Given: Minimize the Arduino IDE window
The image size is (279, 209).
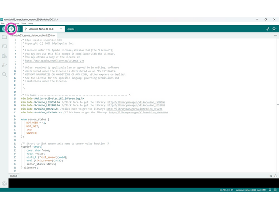Looking at the screenshot, I should click(x=257, y=20).
